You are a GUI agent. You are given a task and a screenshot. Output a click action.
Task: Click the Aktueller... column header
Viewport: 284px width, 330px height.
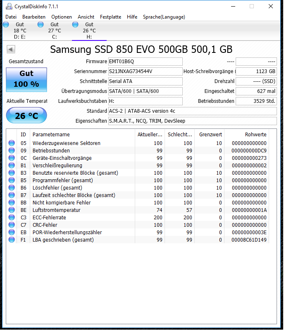pyautogui.click(x=150, y=135)
